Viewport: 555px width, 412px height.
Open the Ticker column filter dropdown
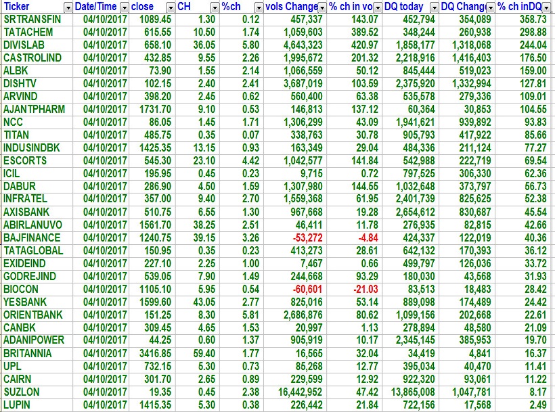pos(67,7)
